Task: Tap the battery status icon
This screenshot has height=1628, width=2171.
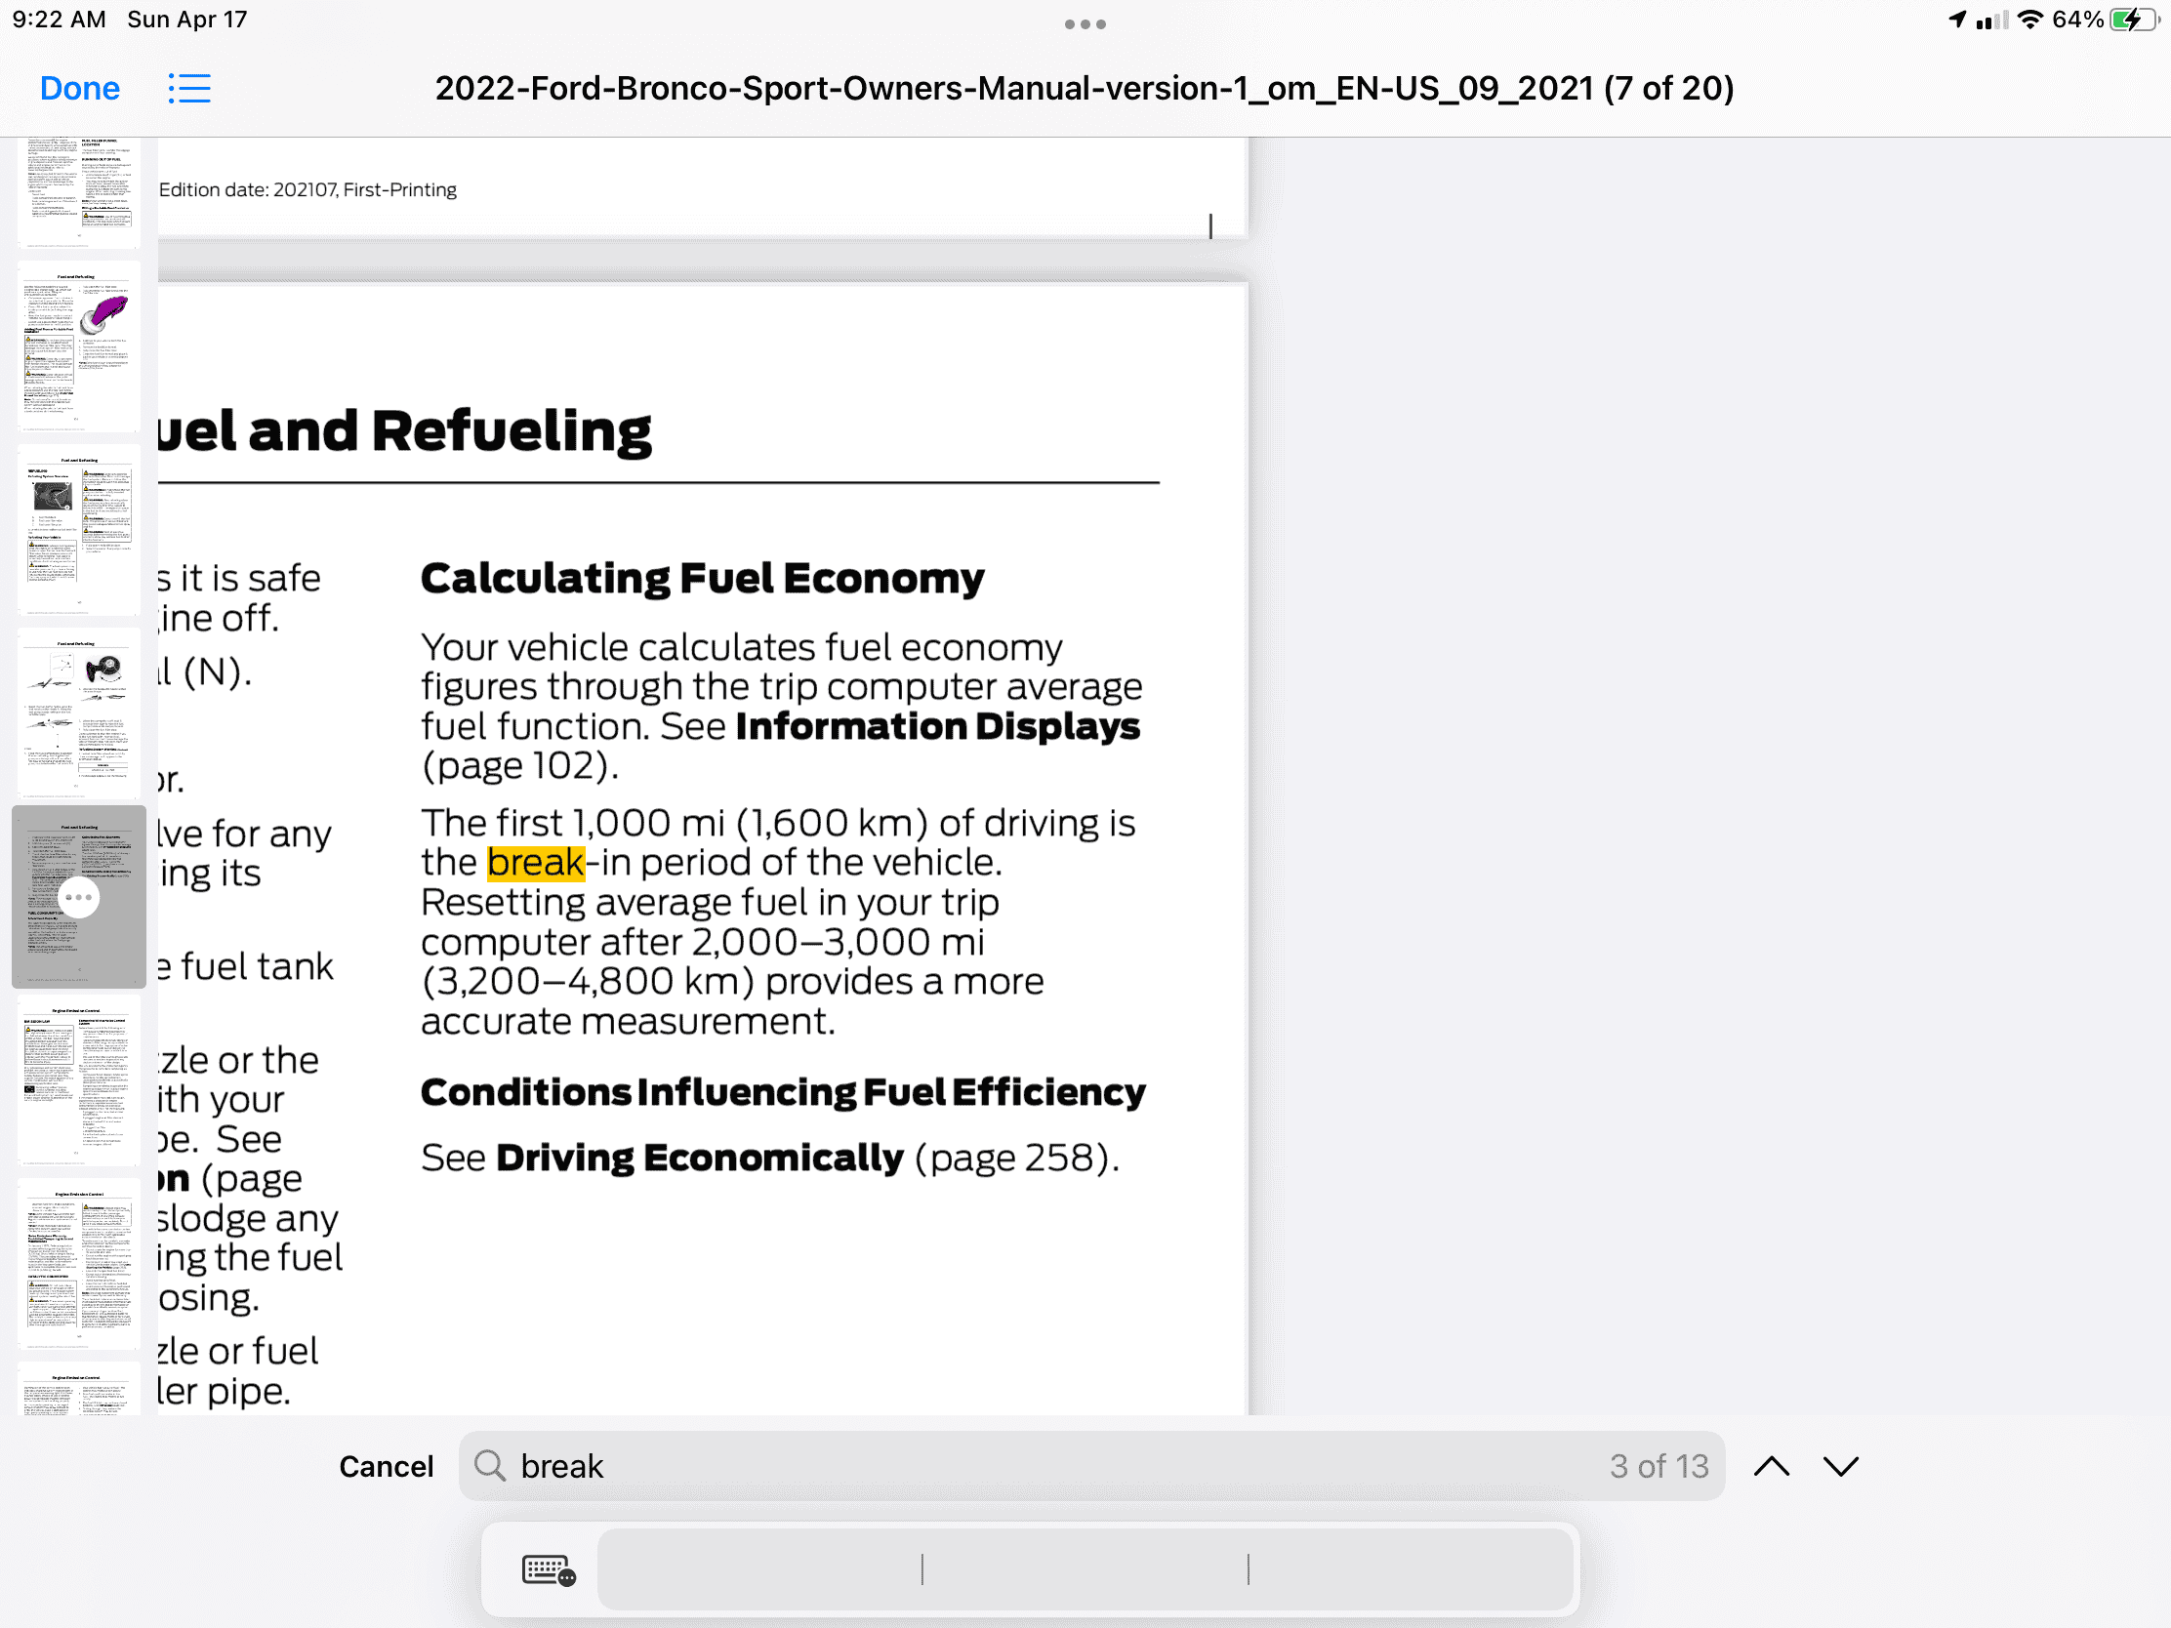Action: tap(2136, 20)
